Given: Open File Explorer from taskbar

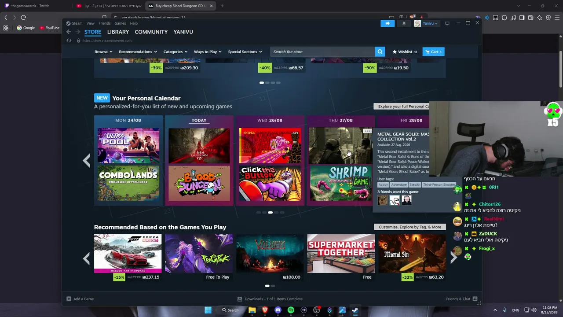Looking at the screenshot, I should coord(252,310).
